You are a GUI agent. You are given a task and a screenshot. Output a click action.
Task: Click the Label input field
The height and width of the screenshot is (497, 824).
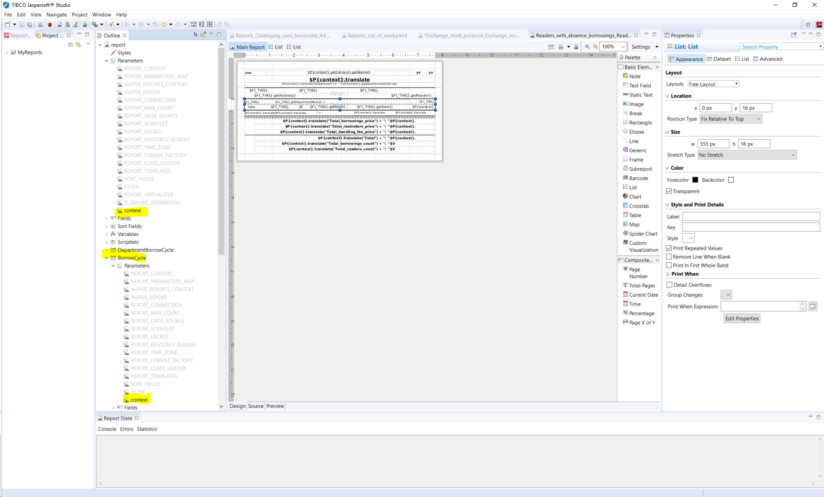coord(751,217)
